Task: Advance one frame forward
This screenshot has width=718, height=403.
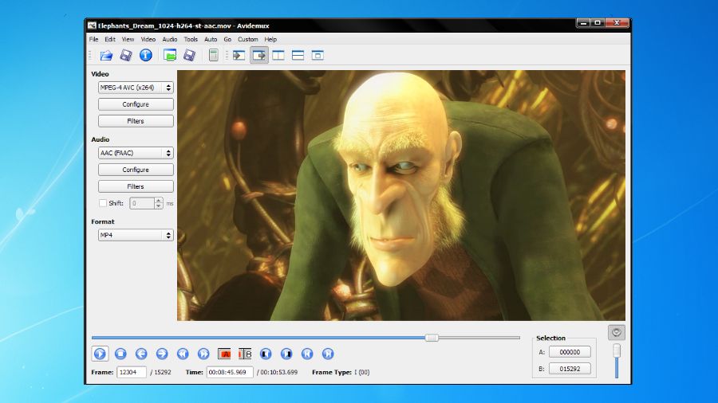Action: point(162,354)
